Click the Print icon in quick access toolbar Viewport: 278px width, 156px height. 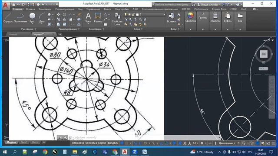38,4
